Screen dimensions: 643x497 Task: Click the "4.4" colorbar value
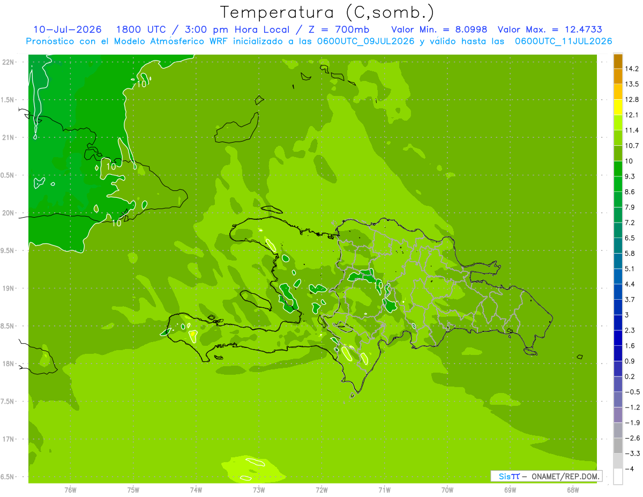630,284
